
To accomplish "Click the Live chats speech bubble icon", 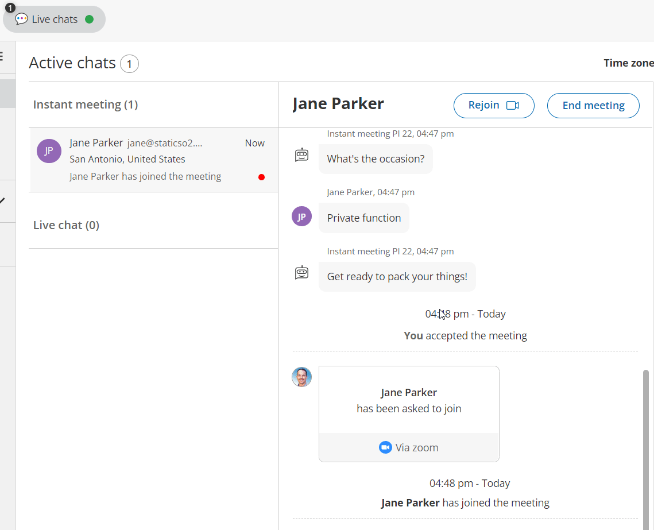I will point(21,19).
